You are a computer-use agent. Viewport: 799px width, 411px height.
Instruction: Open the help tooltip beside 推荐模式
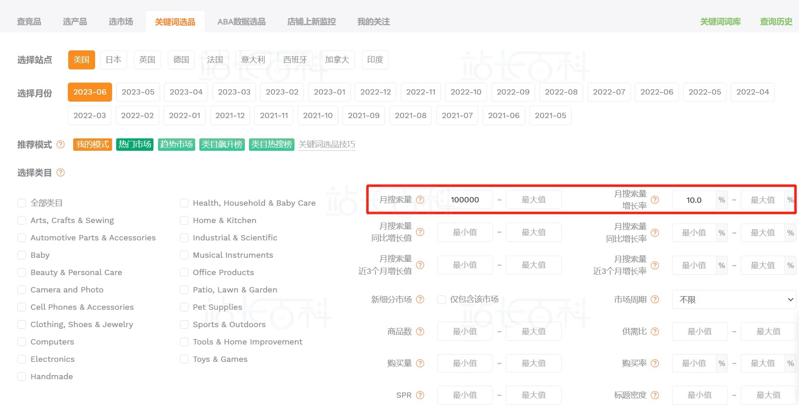tap(60, 145)
